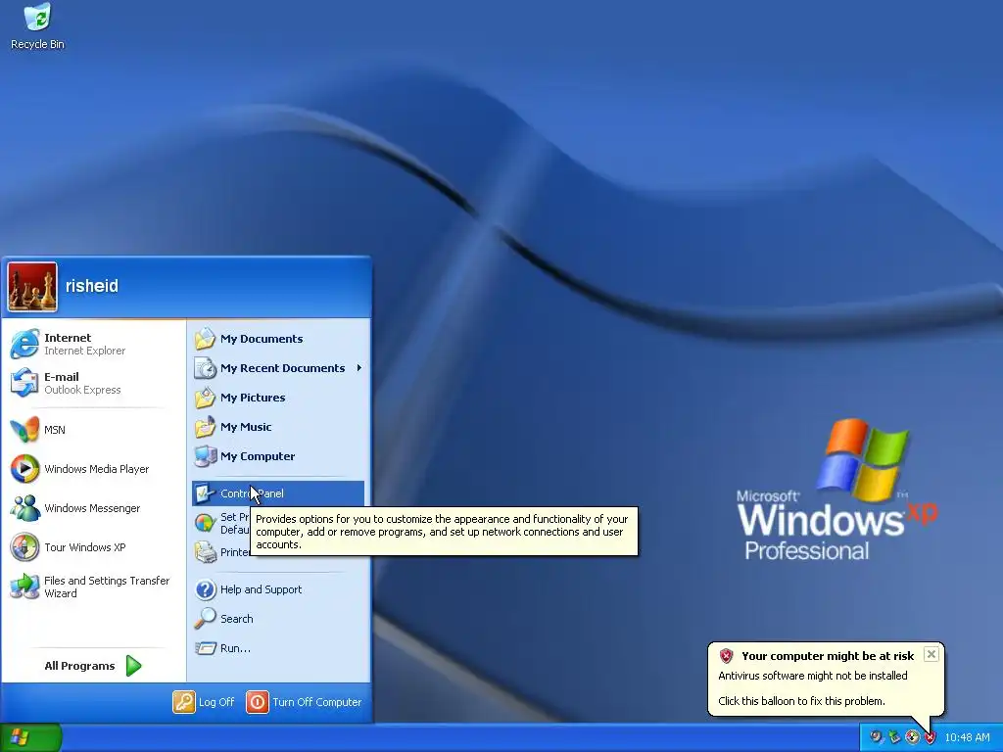
Task: Click the Log Off key icon
Action: (183, 702)
